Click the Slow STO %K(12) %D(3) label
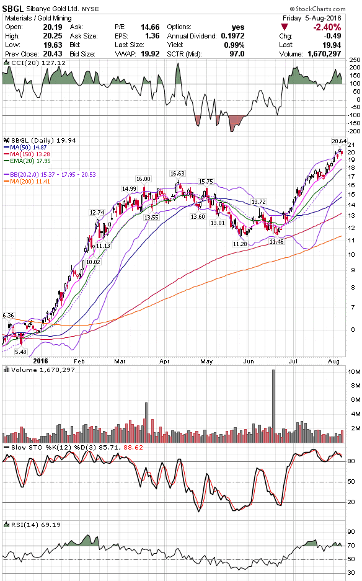The height and width of the screenshot is (581, 362). 54,447
